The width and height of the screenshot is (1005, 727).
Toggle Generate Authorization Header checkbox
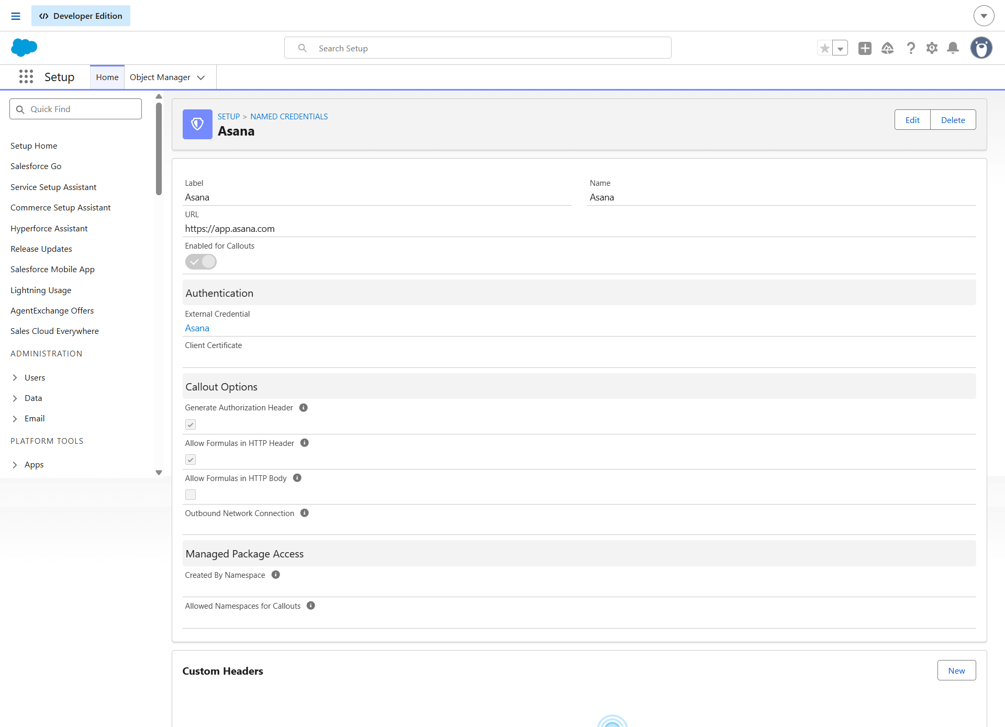(x=191, y=424)
